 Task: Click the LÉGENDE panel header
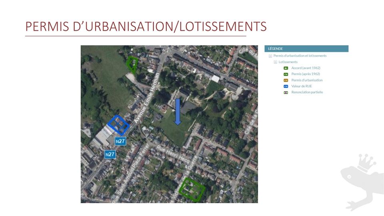(x=306, y=49)
